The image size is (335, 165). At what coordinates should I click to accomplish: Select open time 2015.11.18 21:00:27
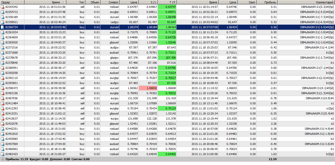pos(52,154)
